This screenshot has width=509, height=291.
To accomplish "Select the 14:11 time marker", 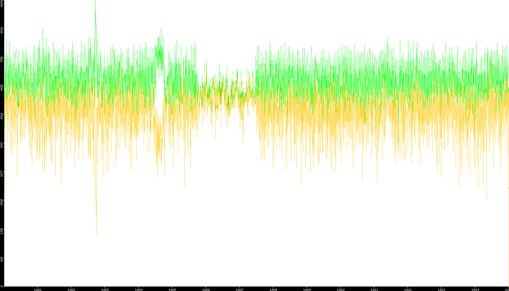I will (374, 289).
